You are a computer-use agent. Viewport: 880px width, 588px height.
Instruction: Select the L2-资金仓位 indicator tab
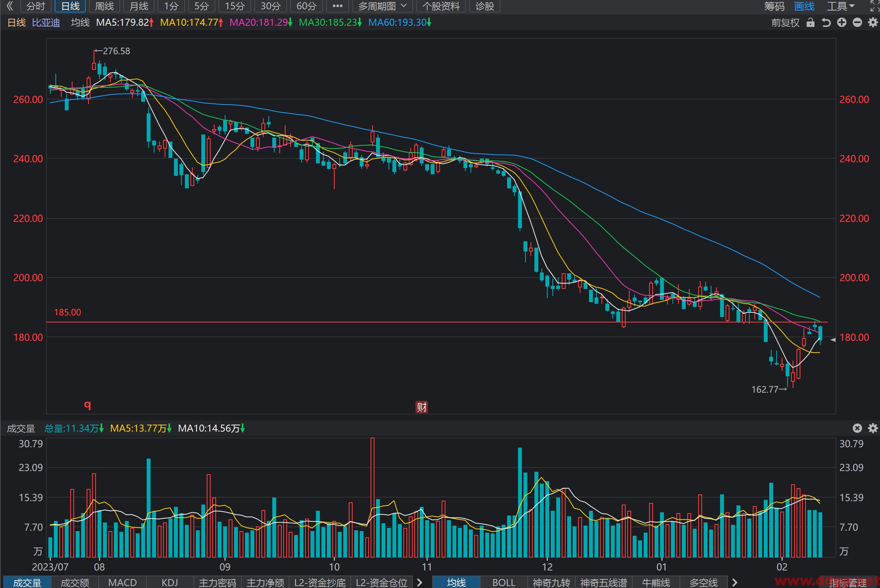tap(381, 582)
